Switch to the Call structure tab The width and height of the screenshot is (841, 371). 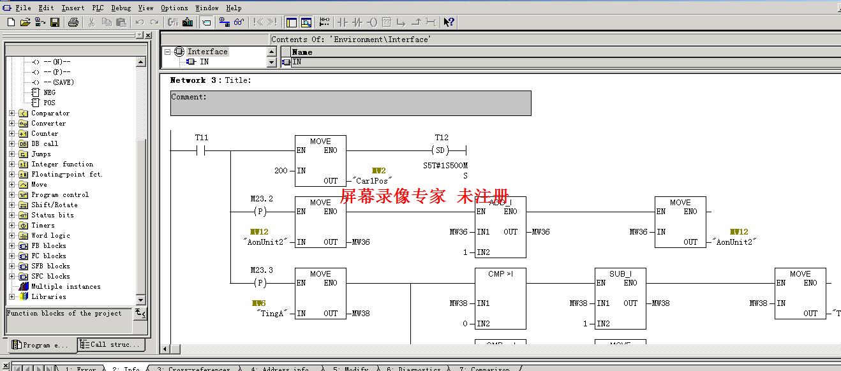point(110,345)
